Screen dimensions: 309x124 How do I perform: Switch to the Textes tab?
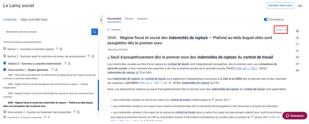point(129,19)
